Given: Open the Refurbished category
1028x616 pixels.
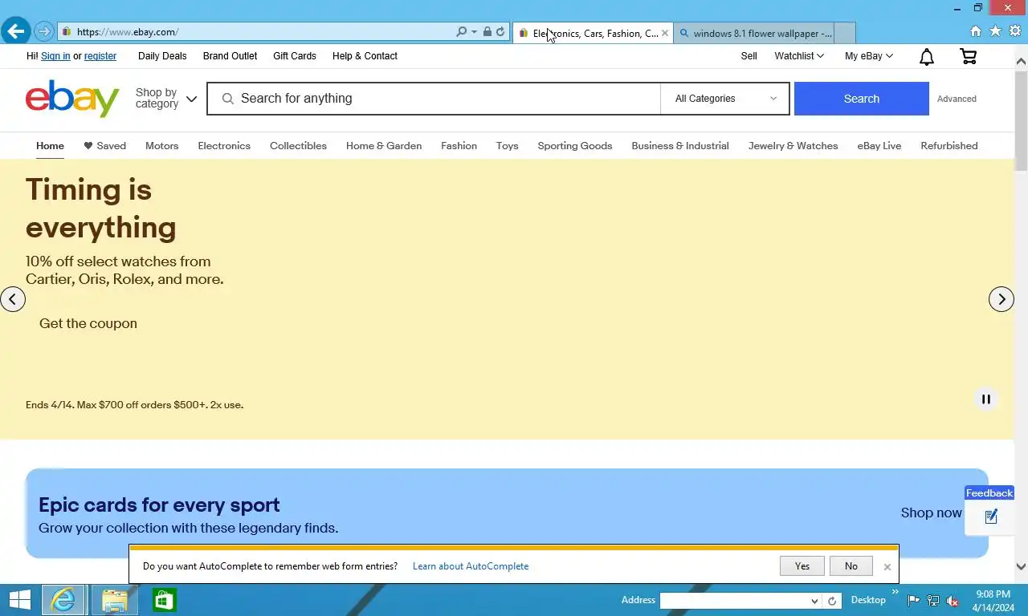Looking at the screenshot, I should (949, 146).
